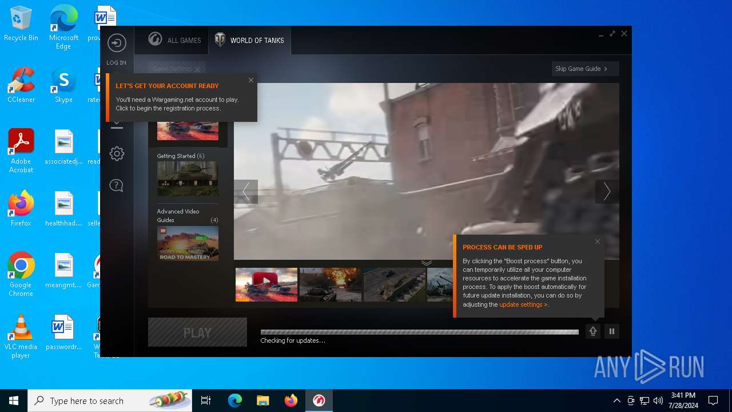Open the update settings link
Viewport: 732px width, 412px height.
coord(523,304)
